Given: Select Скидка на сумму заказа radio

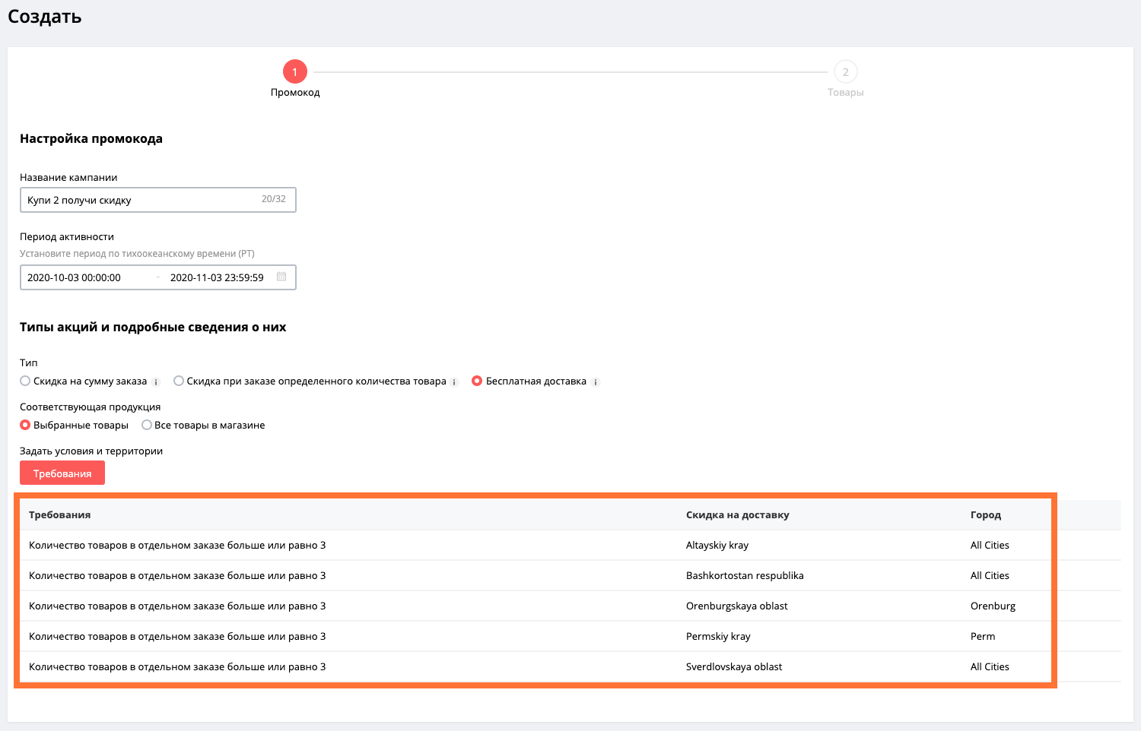Looking at the screenshot, I should 25,381.
